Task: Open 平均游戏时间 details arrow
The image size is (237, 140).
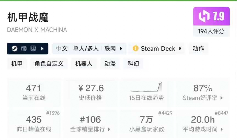Action: [221, 129]
